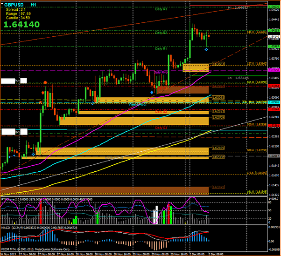Screen dimensions: 281x256
Task: Click the 2 Dec 08:00 time axis label
Action: pyautogui.click(x=216, y=254)
